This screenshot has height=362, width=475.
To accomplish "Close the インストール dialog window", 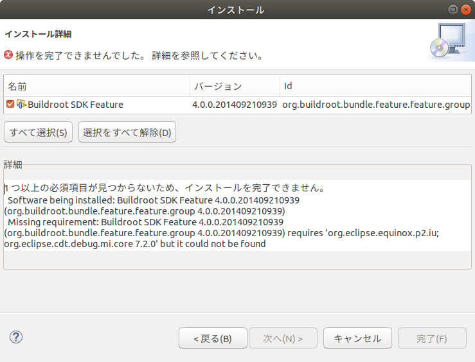I will click(x=466, y=10).
